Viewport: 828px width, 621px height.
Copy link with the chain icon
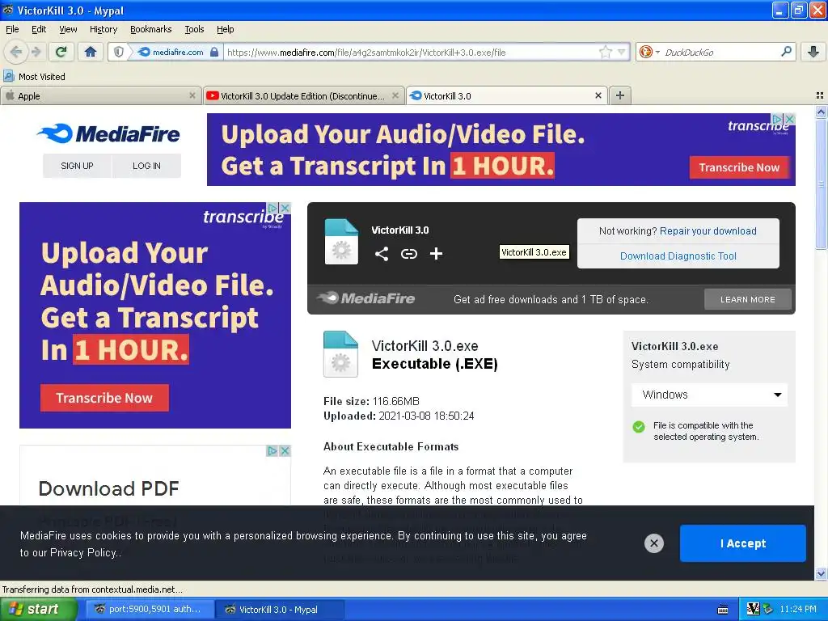click(x=408, y=254)
